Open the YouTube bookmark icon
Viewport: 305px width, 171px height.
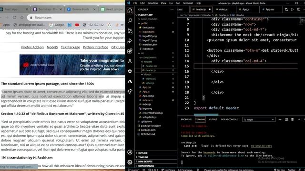[x=77, y=25]
